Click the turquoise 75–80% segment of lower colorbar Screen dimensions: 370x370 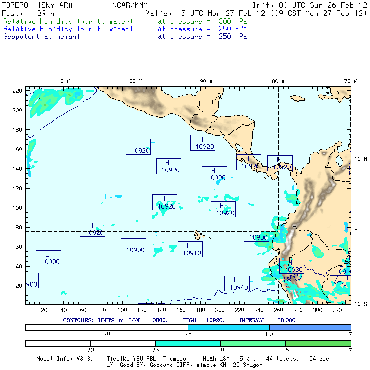188,343
